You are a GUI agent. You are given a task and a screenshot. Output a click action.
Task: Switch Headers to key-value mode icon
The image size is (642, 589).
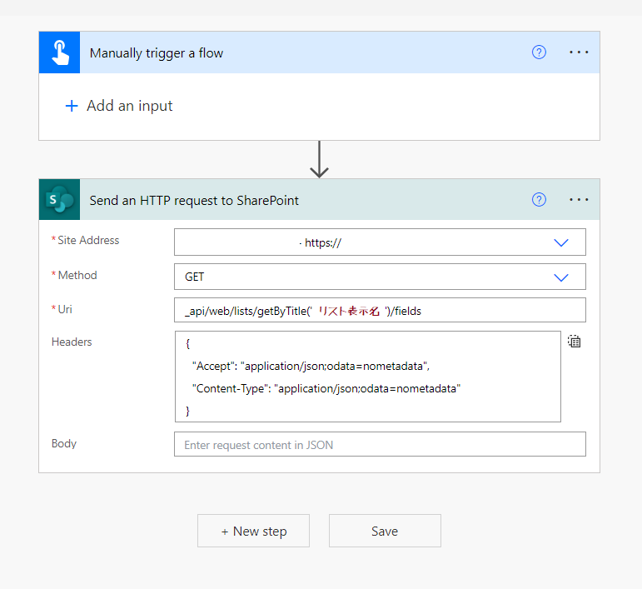574,342
